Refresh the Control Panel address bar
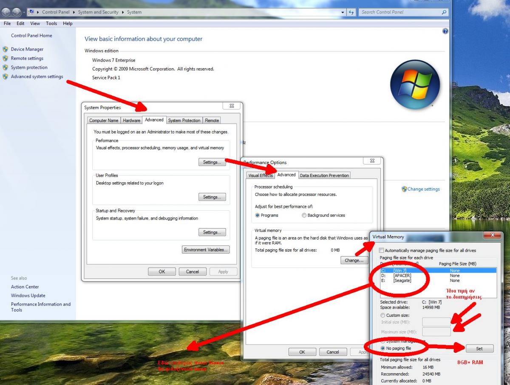This screenshot has height=385, width=510. click(x=351, y=12)
